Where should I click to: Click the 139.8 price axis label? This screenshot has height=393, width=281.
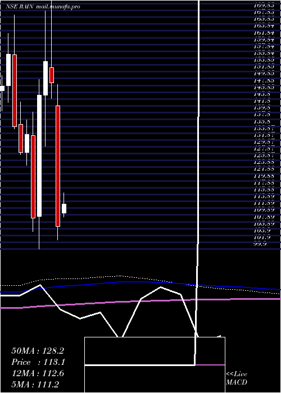tap(262, 108)
